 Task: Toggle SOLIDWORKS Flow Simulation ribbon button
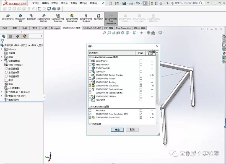coord(111,19)
